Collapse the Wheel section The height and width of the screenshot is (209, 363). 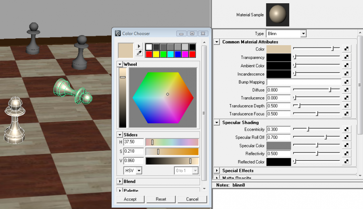tap(120, 64)
